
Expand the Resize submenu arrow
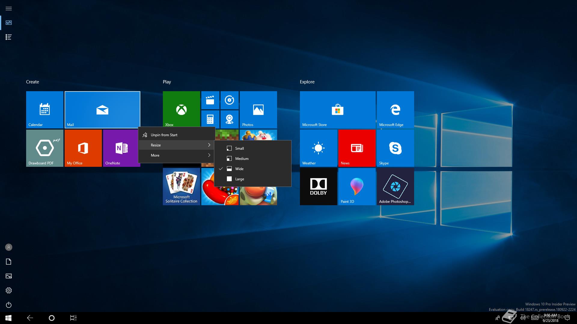click(x=209, y=145)
